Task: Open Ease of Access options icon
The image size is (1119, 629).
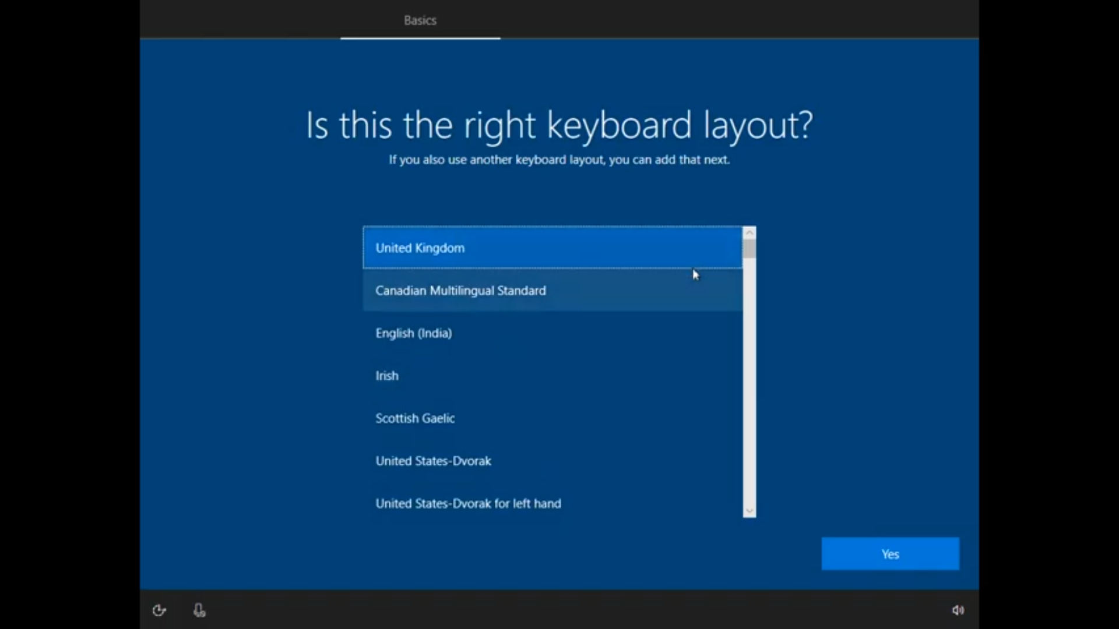Action: pyautogui.click(x=159, y=610)
